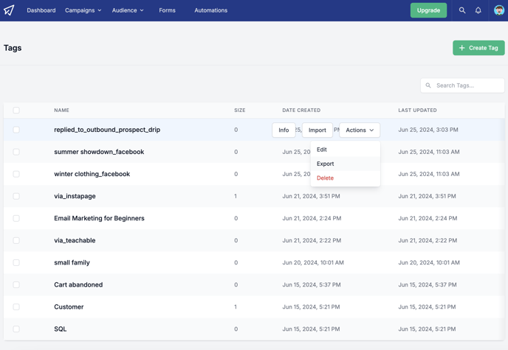Open tag via_teachable
Viewport: 508px width, 350px height.
click(75, 240)
